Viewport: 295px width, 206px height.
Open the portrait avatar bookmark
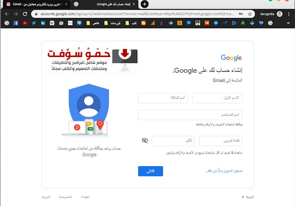pyautogui.click(x=198, y=23)
